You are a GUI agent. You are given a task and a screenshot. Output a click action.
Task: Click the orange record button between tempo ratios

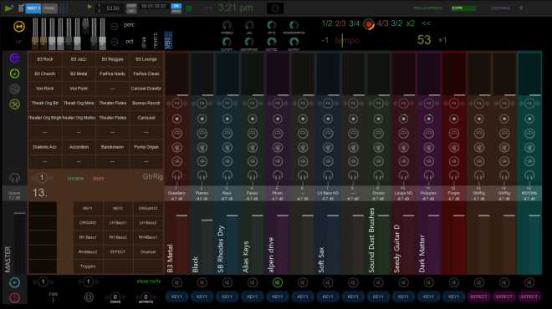369,24
